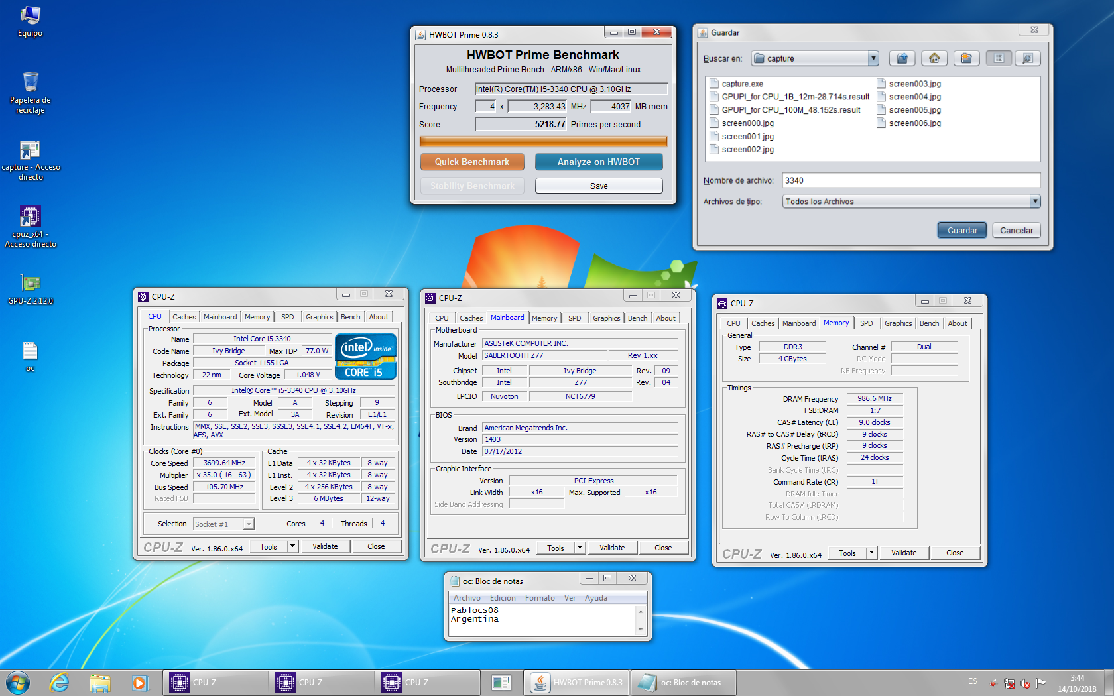Viewport: 1114px width, 696px height.
Task: Open Bench tab in left CPU-Z window
Action: [x=351, y=317]
